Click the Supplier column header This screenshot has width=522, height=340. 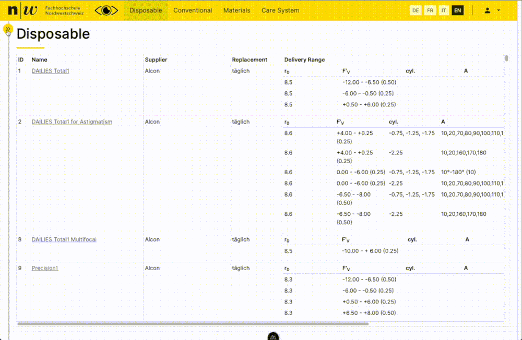pos(156,60)
